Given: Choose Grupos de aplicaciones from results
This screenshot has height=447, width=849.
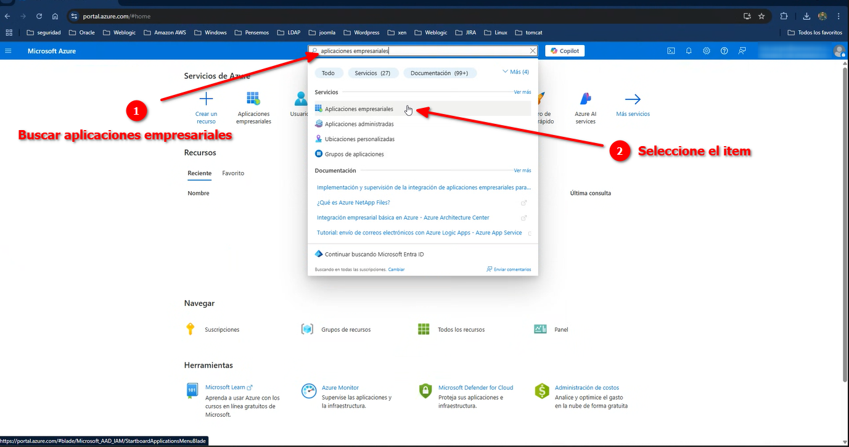Looking at the screenshot, I should (x=354, y=154).
